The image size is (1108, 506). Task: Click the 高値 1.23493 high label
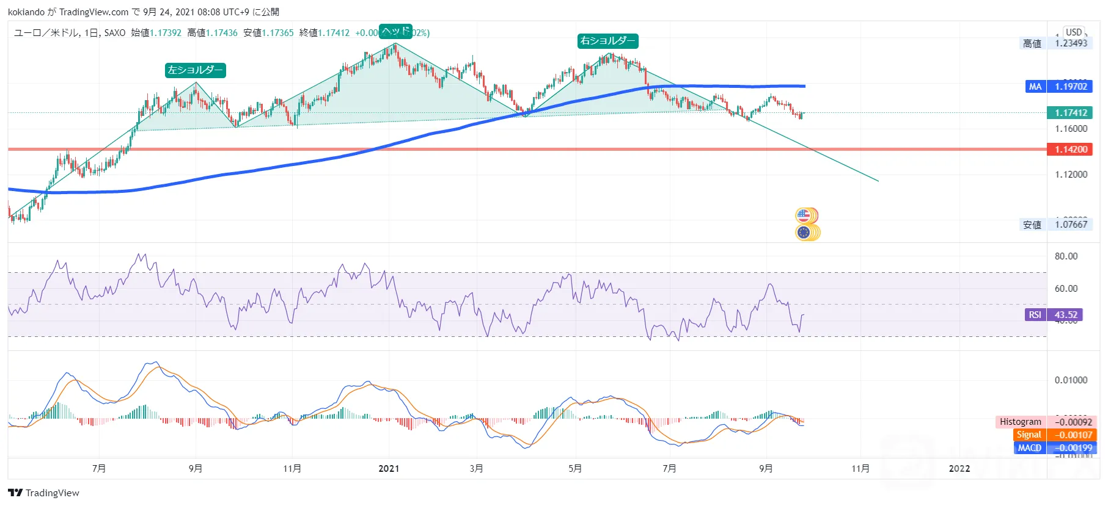1055,43
